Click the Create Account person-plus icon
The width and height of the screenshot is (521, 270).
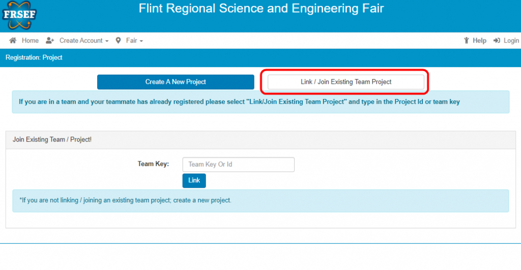50,41
